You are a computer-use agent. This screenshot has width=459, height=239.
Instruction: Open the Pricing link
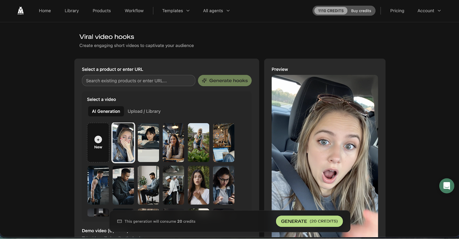pos(397,11)
